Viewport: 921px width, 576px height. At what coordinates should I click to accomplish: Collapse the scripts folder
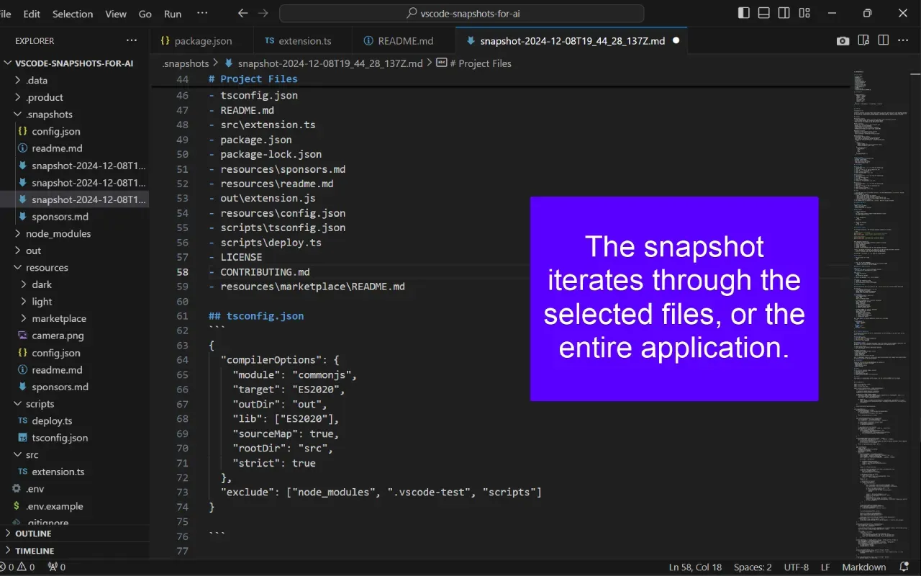pos(40,404)
